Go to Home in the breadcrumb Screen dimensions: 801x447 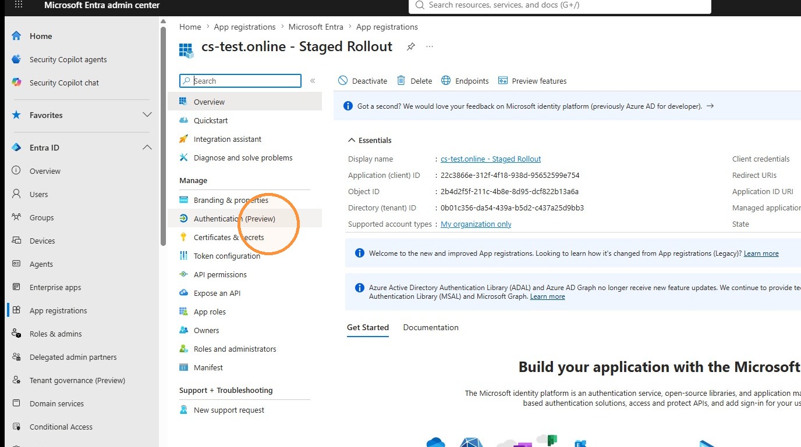coord(190,27)
